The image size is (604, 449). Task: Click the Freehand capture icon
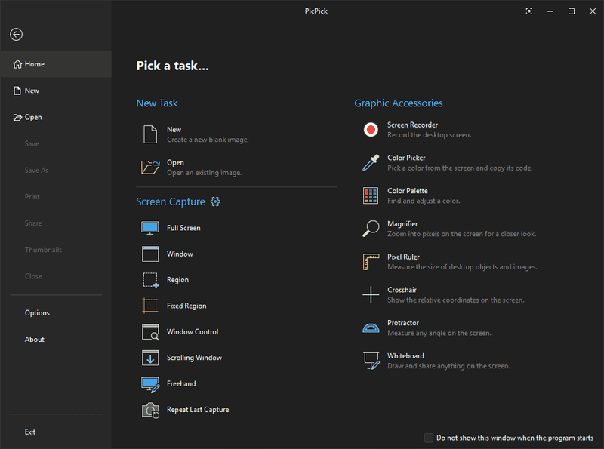click(150, 385)
